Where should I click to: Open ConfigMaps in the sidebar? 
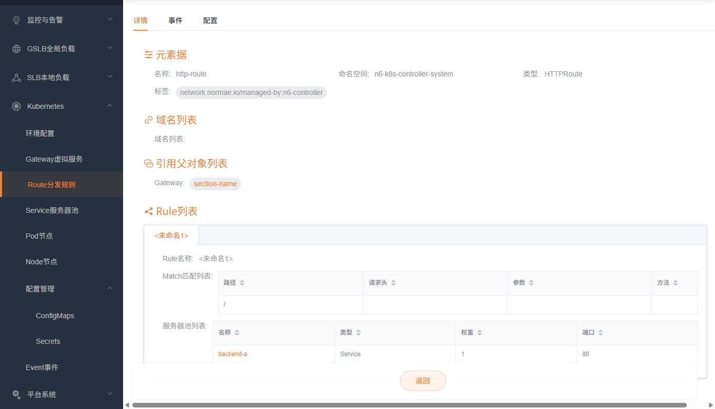(55, 316)
